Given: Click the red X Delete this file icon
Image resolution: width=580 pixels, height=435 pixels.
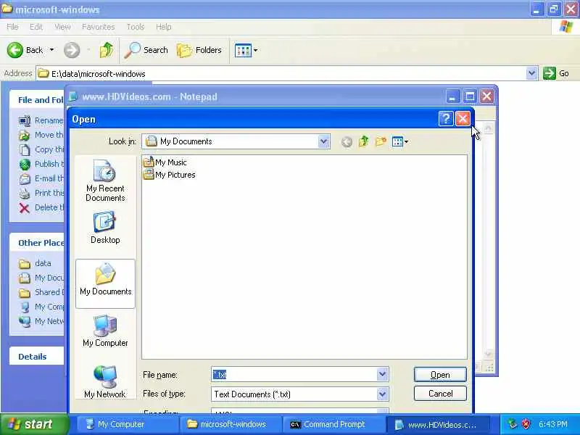Looking at the screenshot, I should tap(25, 208).
